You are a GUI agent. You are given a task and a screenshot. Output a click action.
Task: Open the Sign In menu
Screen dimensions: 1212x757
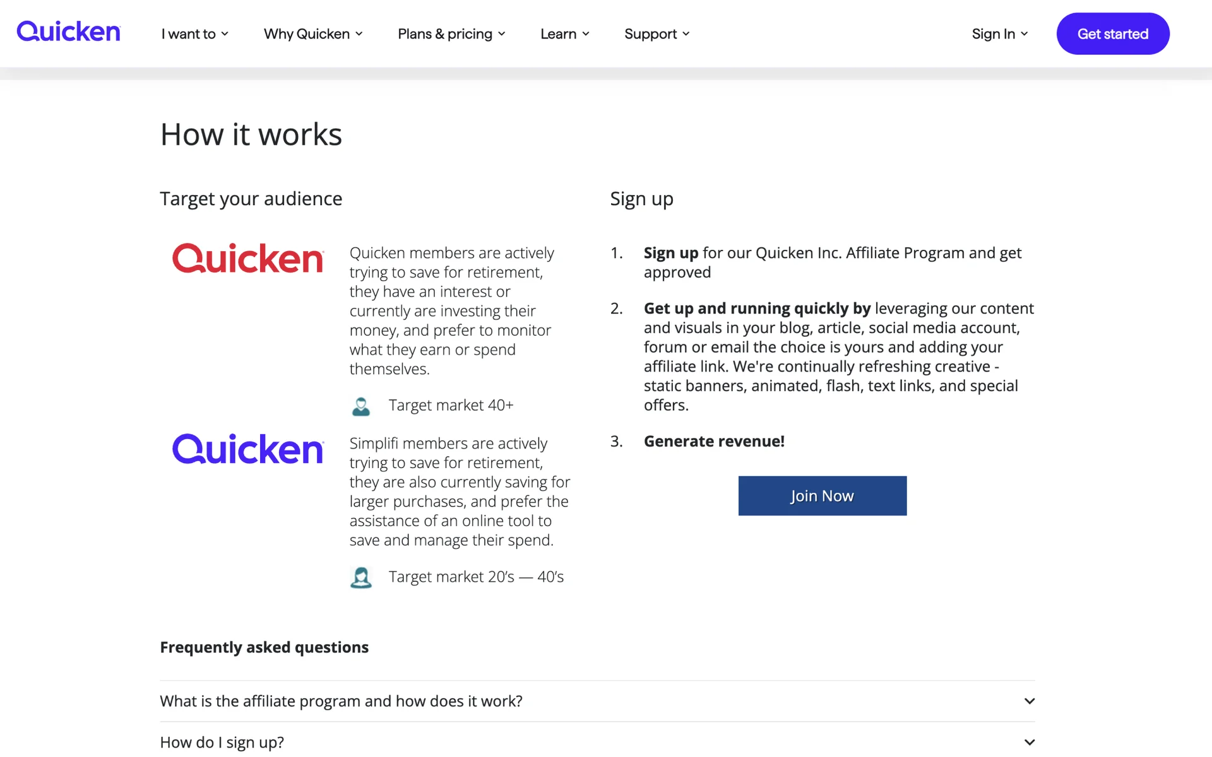point(994,34)
